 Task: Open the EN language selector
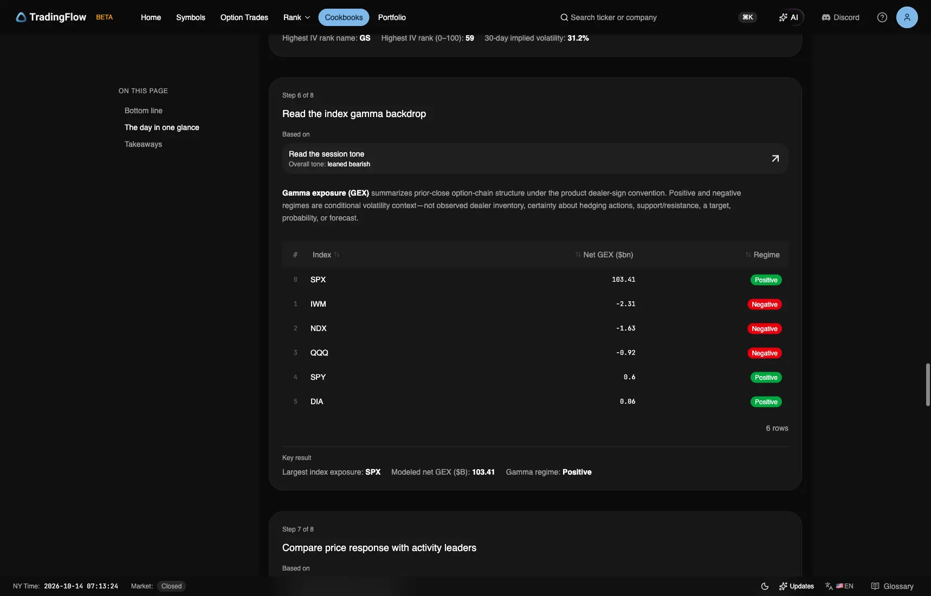click(839, 586)
